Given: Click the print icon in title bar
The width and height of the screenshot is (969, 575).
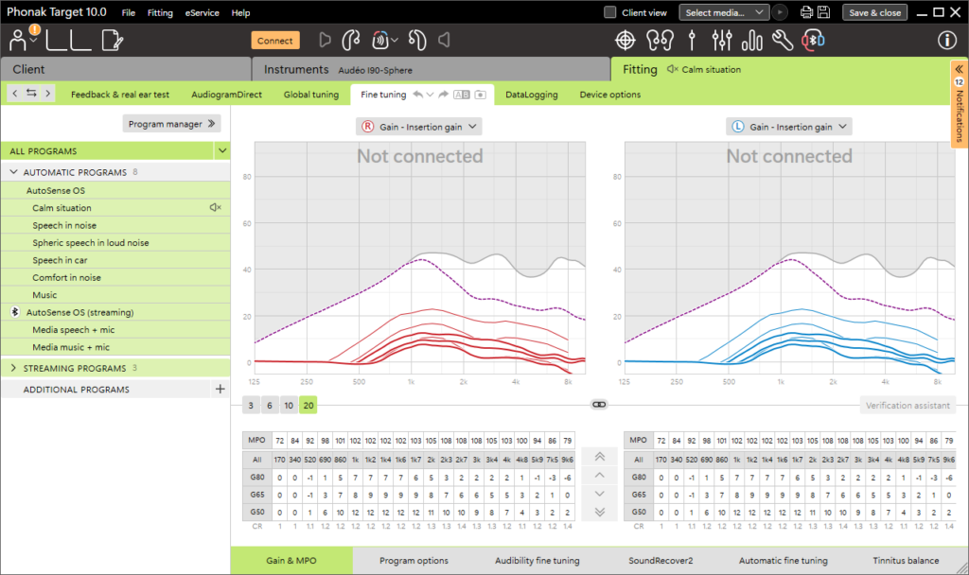Looking at the screenshot, I should coord(806,12).
